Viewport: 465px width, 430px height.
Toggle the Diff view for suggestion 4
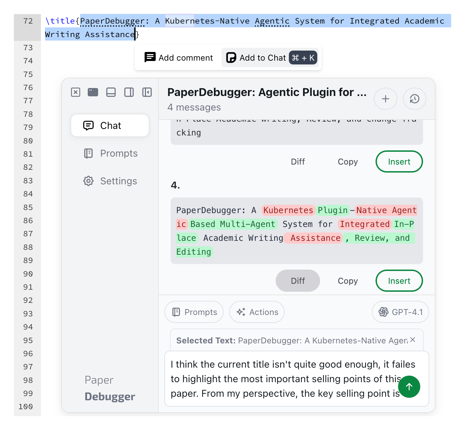[x=298, y=281]
